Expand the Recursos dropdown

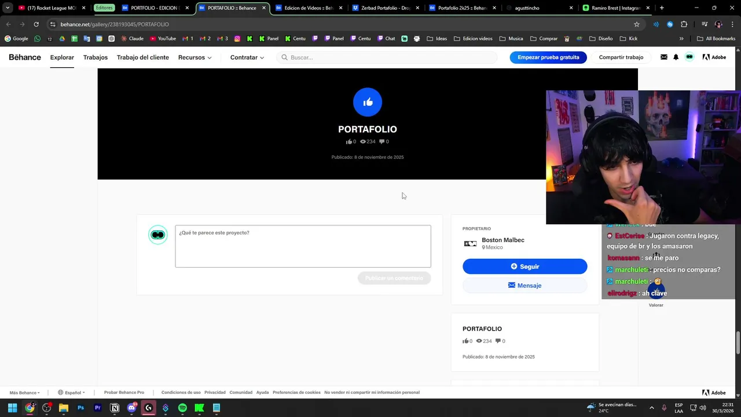[195, 57]
